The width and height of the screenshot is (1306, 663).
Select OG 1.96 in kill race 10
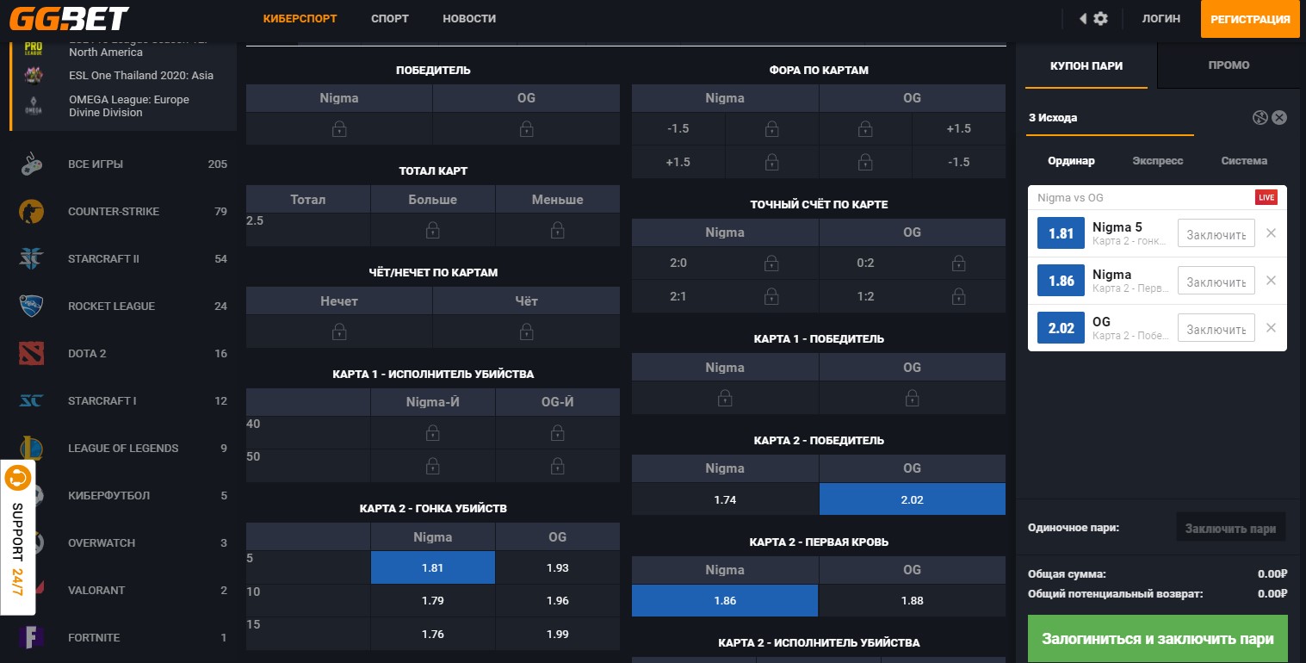pyautogui.click(x=558, y=601)
